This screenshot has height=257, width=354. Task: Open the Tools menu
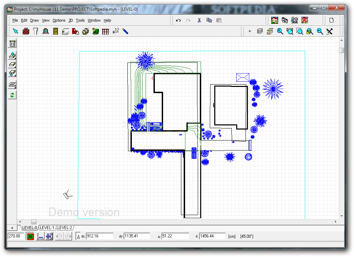[x=80, y=20]
